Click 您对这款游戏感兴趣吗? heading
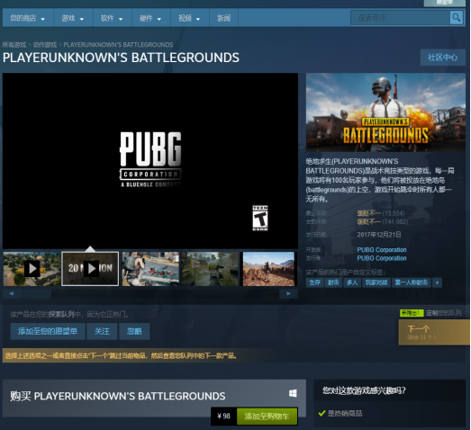The image size is (471, 430). coord(364,390)
